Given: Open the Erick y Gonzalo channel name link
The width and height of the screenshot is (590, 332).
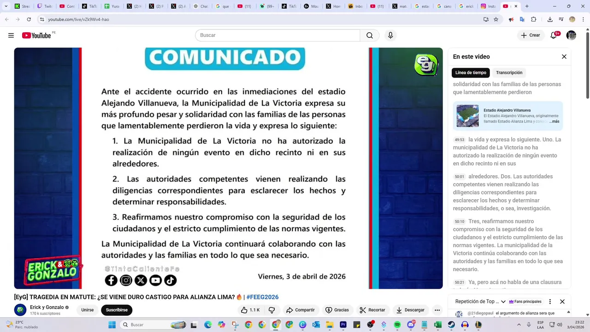Looking at the screenshot, I should (x=47, y=308).
